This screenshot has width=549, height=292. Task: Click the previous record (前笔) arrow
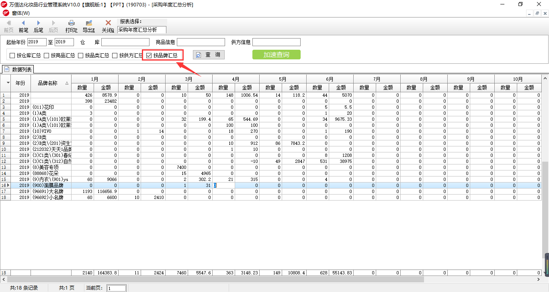pos(23,23)
